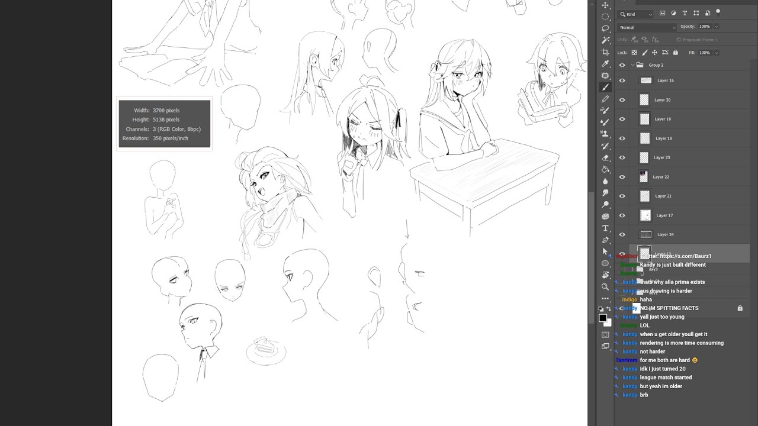This screenshot has height=426, width=758.
Task: Collapse Group 2 chevron
Action: pos(632,65)
